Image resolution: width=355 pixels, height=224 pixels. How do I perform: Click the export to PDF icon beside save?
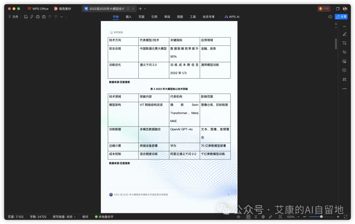[x=32, y=17]
